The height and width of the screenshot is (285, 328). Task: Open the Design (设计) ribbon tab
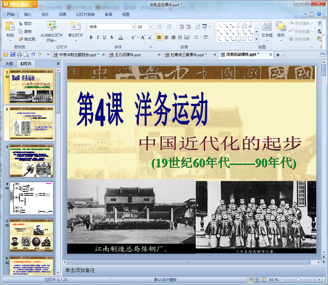pos(45,15)
